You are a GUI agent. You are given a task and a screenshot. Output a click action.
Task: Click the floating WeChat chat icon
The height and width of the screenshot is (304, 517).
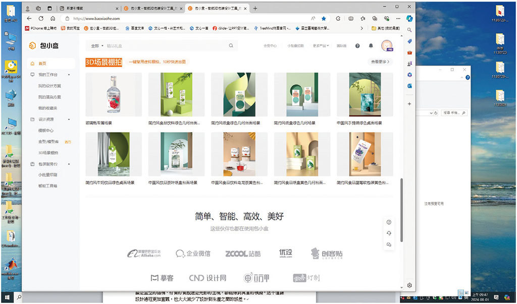389,244
